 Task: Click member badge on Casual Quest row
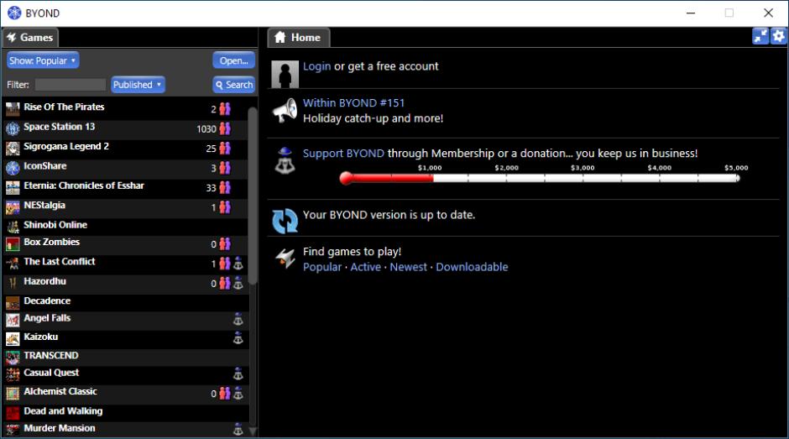point(238,374)
